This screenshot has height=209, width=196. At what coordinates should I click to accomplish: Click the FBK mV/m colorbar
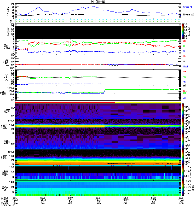pos(183,173)
